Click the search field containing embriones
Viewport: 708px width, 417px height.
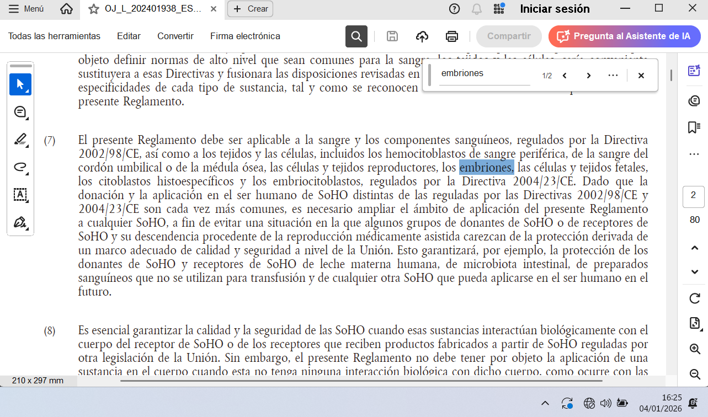click(x=485, y=73)
